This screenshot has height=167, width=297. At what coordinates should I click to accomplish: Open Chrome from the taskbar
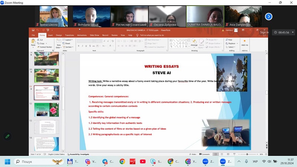tap(122, 161)
